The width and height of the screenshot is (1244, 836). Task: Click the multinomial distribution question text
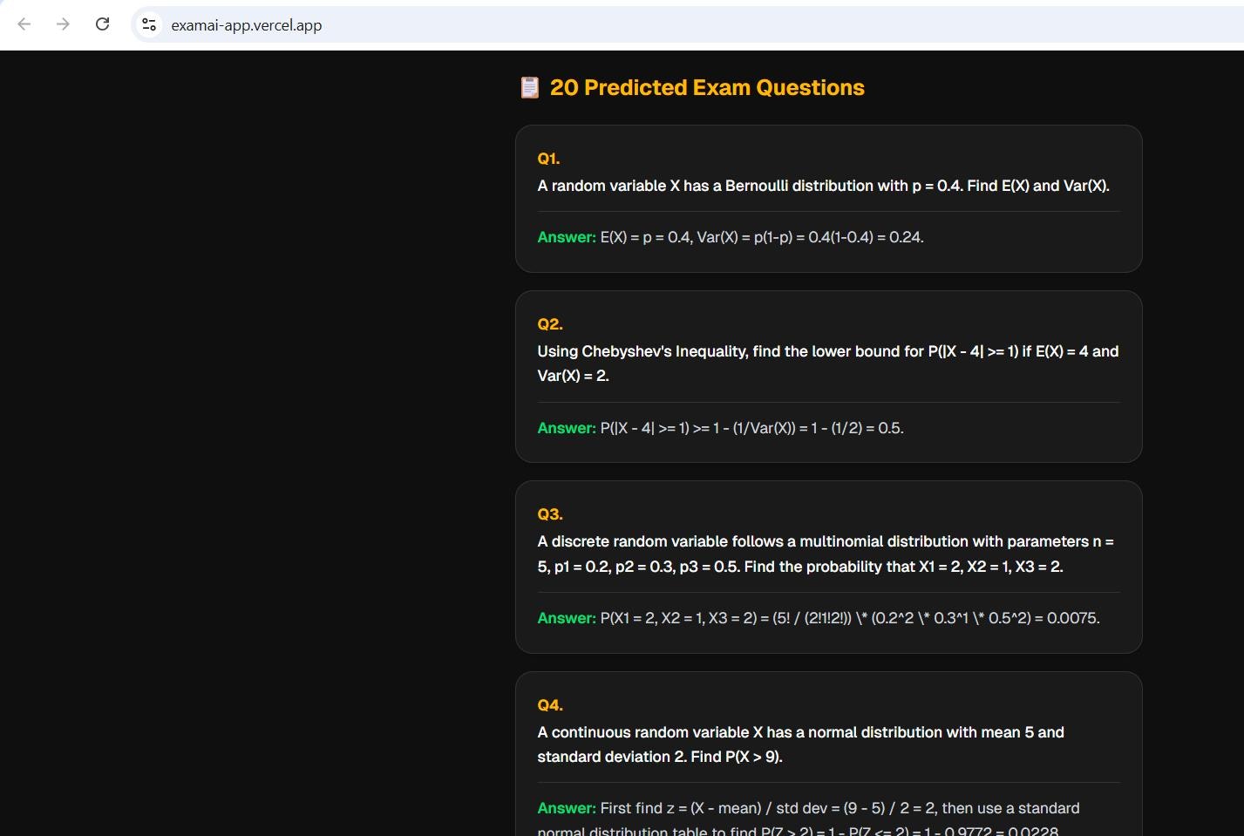(x=826, y=554)
